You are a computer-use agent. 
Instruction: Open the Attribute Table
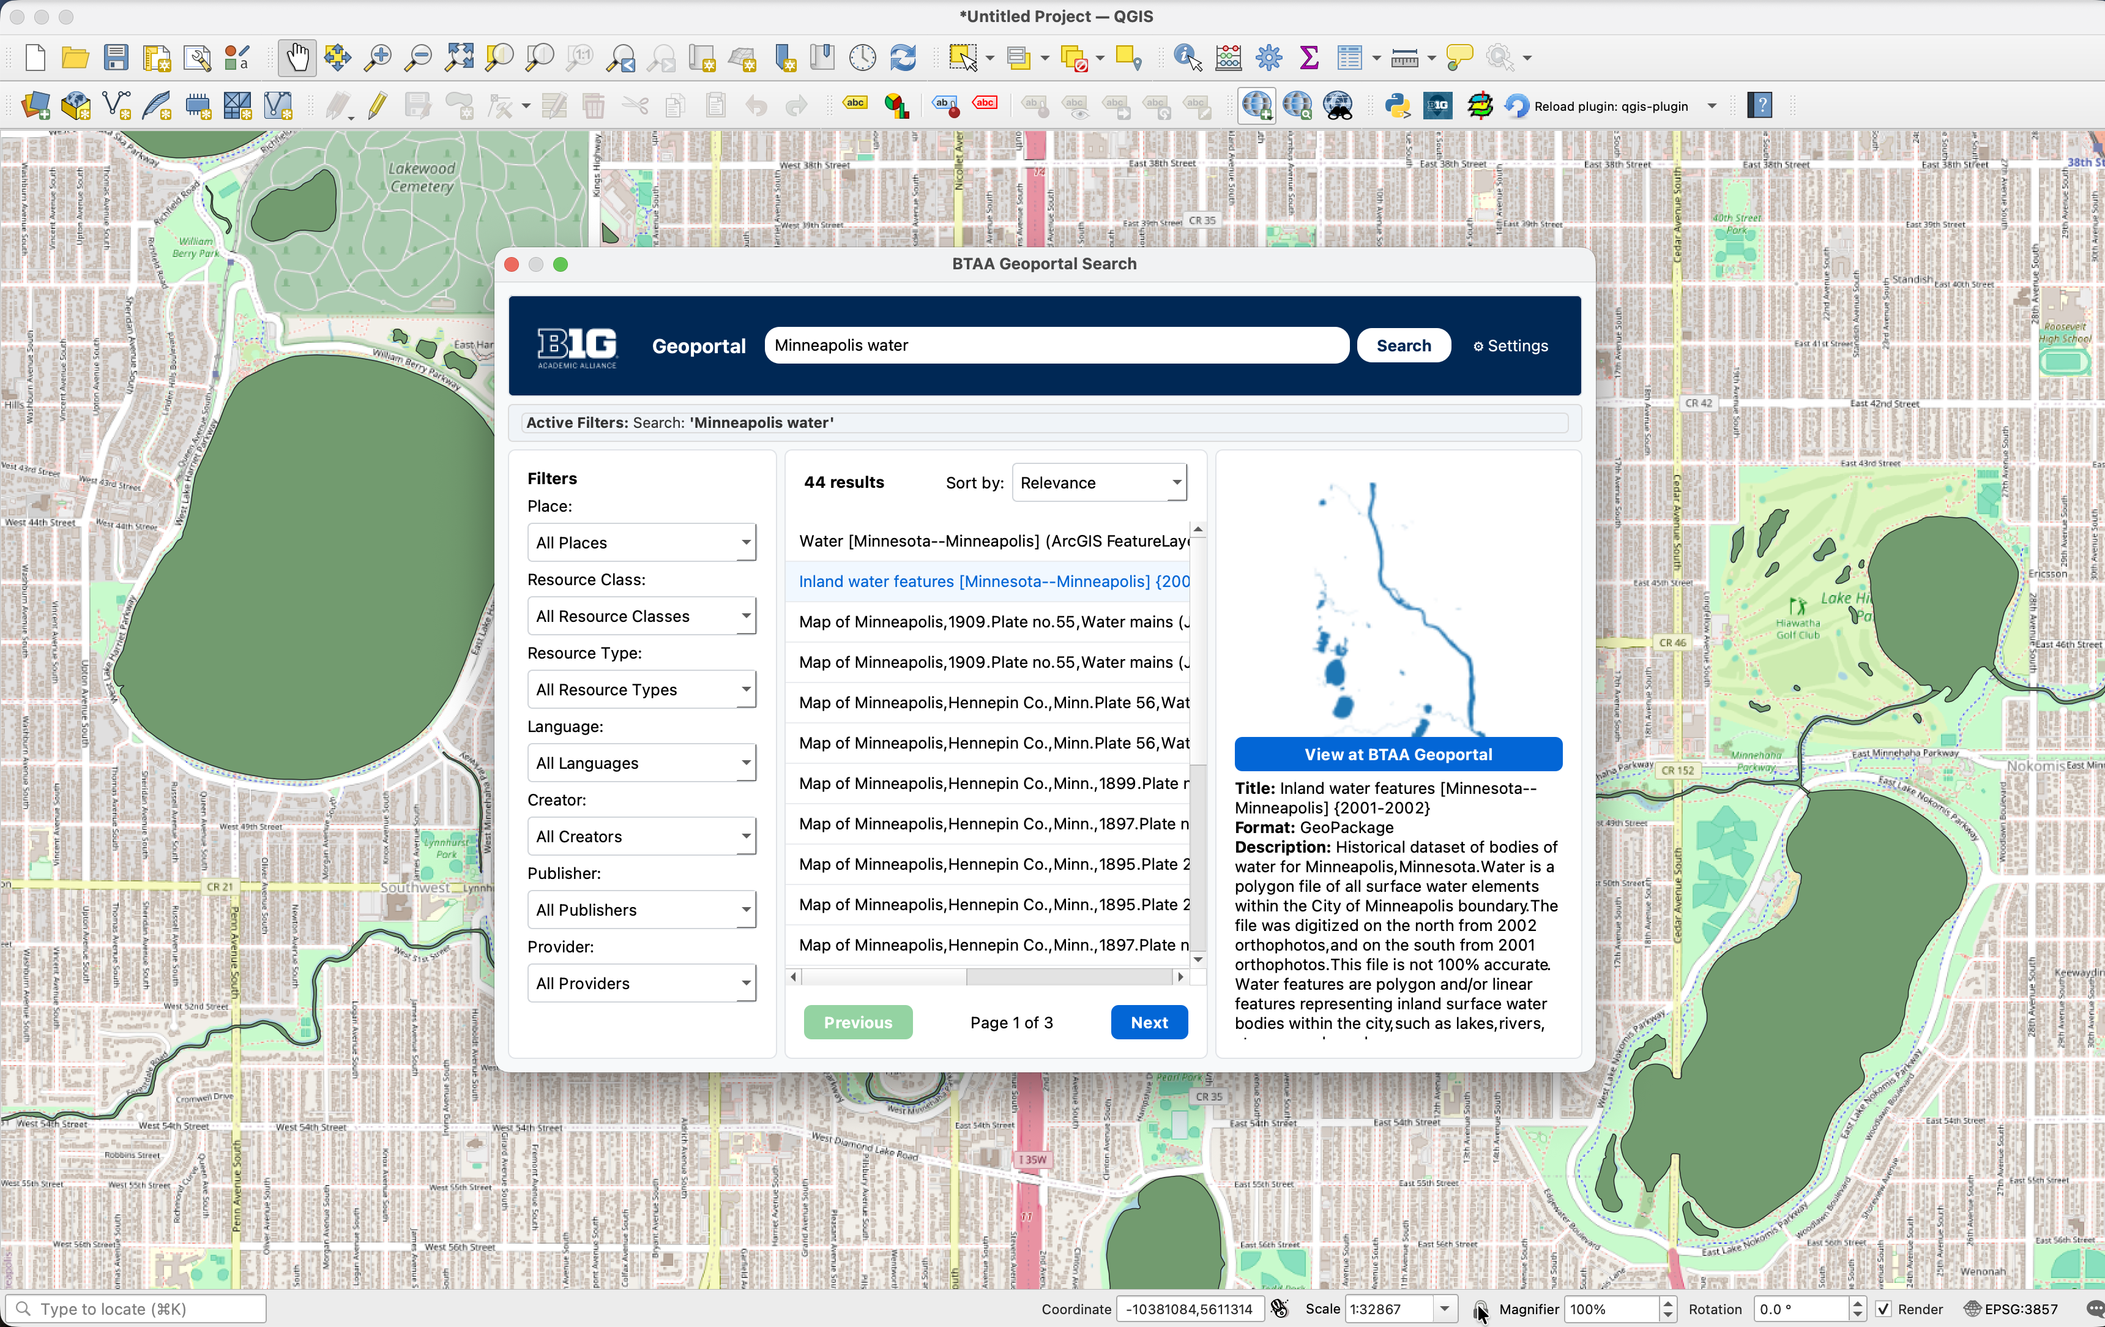pos(1351,57)
